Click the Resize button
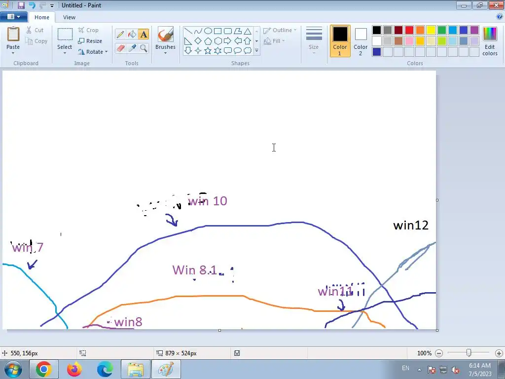This screenshot has height=379, width=505. coord(90,41)
